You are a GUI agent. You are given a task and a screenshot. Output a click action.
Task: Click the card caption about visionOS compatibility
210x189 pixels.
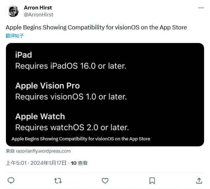tap(81, 139)
